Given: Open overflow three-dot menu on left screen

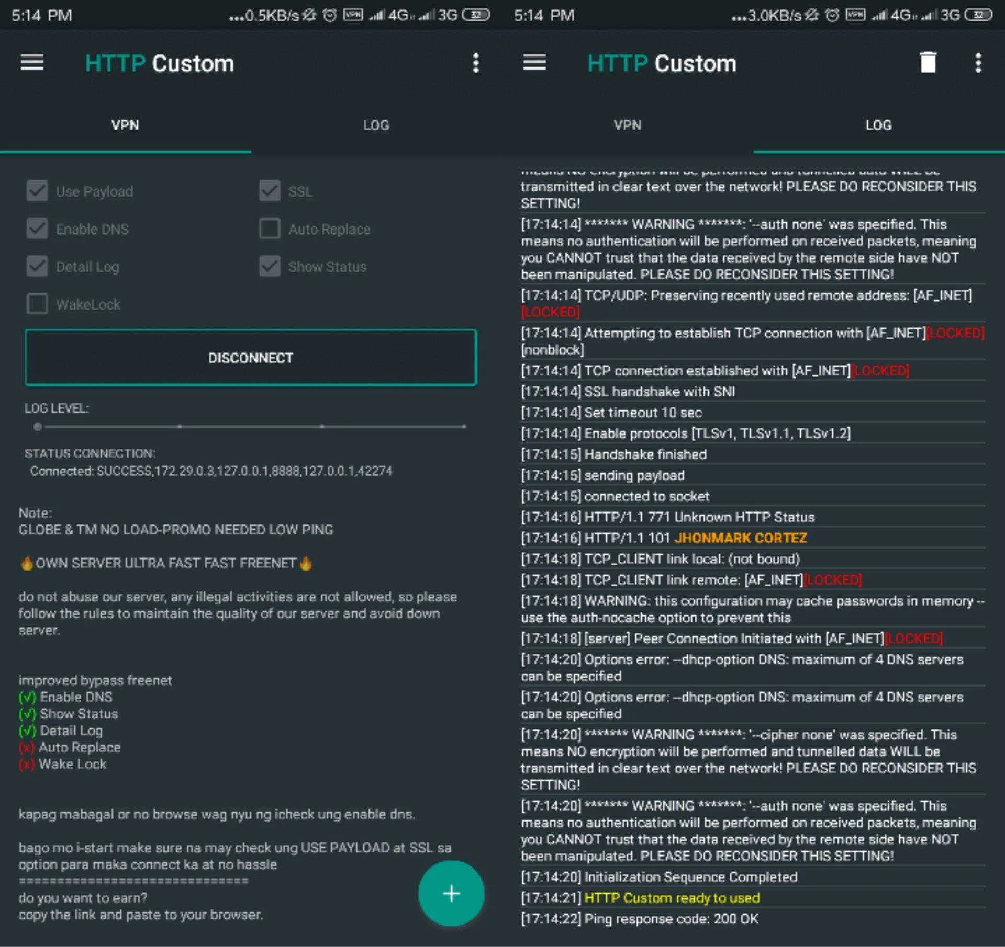Looking at the screenshot, I should (x=475, y=63).
